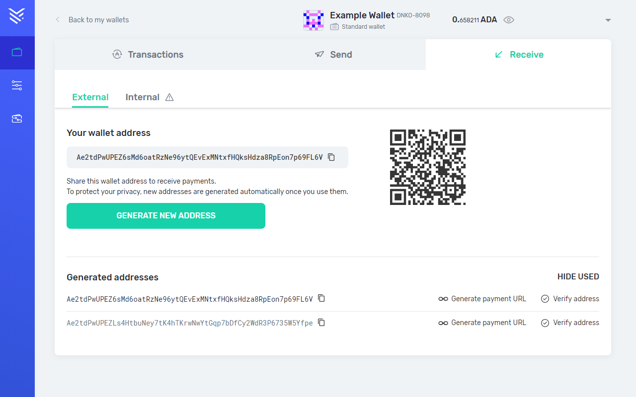Open the transfer funds sidebar icon
Image resolution: width=636 pixels, height=397 pixels.
tap(17, 119)
